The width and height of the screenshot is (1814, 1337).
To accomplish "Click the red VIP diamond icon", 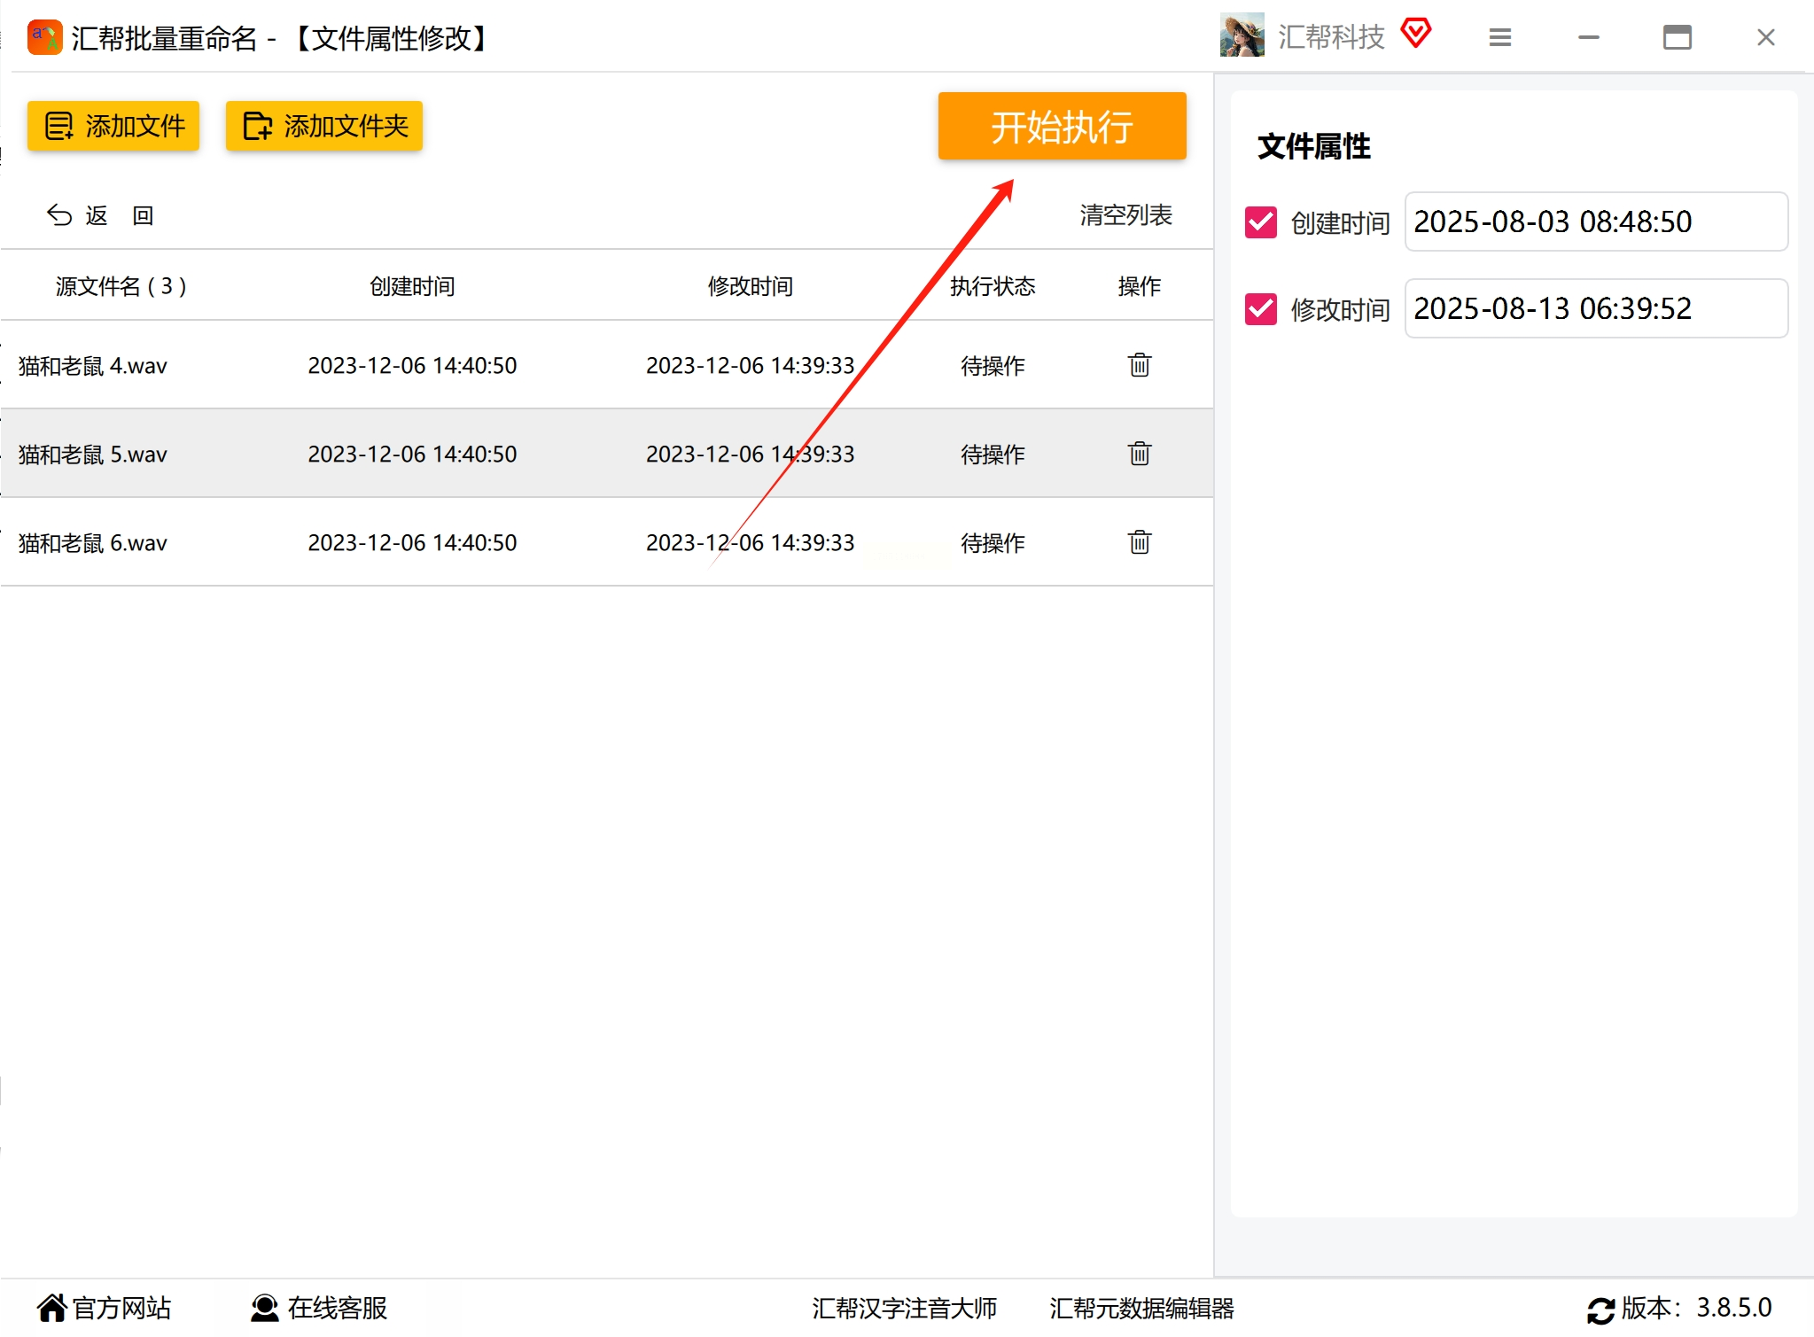I will tap(1415, 34).
